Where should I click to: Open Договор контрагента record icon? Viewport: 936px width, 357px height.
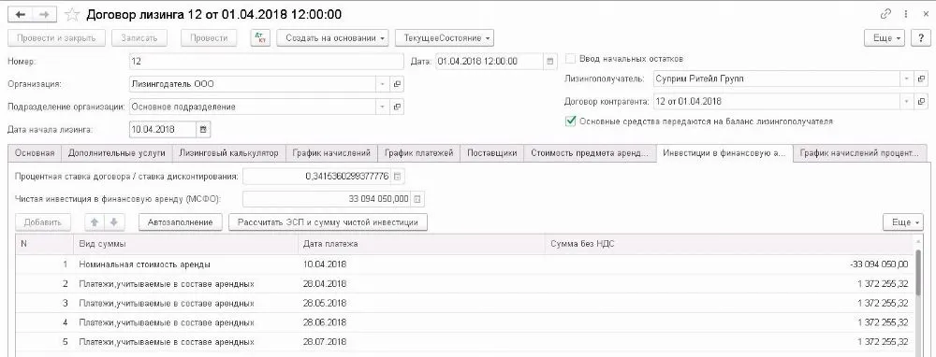[921, 101]
